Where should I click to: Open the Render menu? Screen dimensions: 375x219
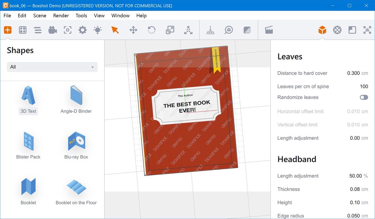pos(61,16)
